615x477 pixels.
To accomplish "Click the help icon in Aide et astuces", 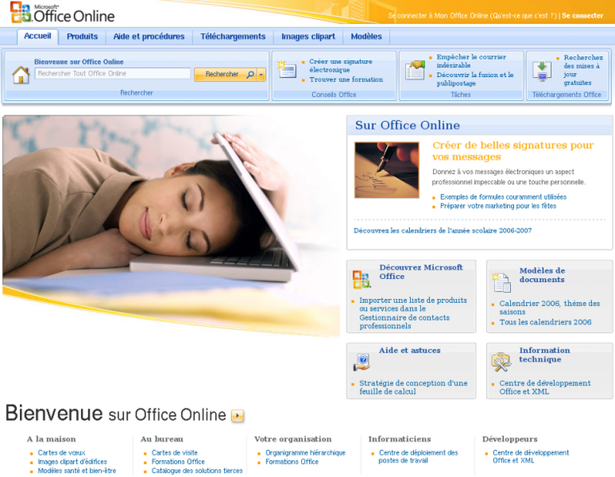I will (x=362, y=362).
